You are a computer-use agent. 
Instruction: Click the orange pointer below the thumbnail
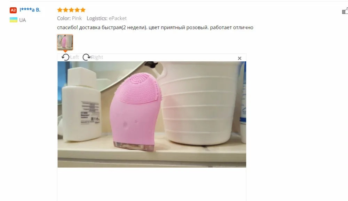coord(65,51)
